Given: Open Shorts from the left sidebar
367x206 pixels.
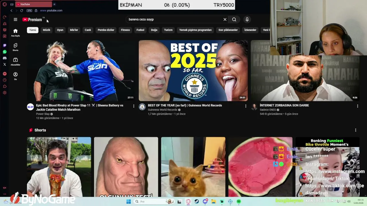Looking at the screenshot, I should tap(15, 47).
